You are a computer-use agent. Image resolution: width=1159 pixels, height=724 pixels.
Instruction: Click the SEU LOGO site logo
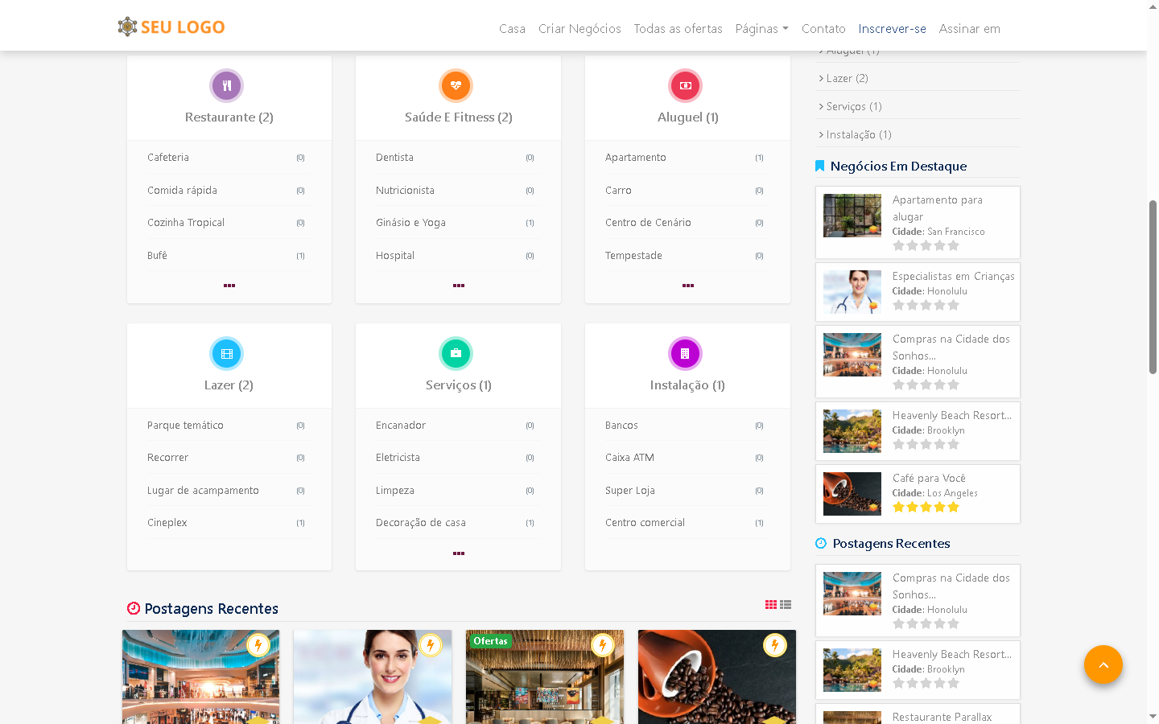tap(171, 27)
